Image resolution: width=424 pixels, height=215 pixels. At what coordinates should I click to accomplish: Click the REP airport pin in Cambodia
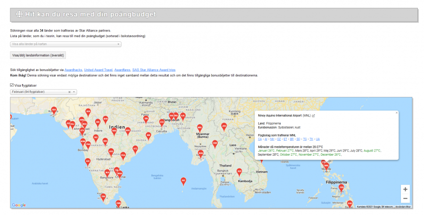pyautogui.click(x=239, y=172)
